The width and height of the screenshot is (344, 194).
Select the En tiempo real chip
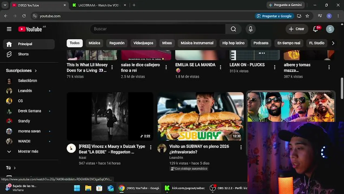coord(289,43)
